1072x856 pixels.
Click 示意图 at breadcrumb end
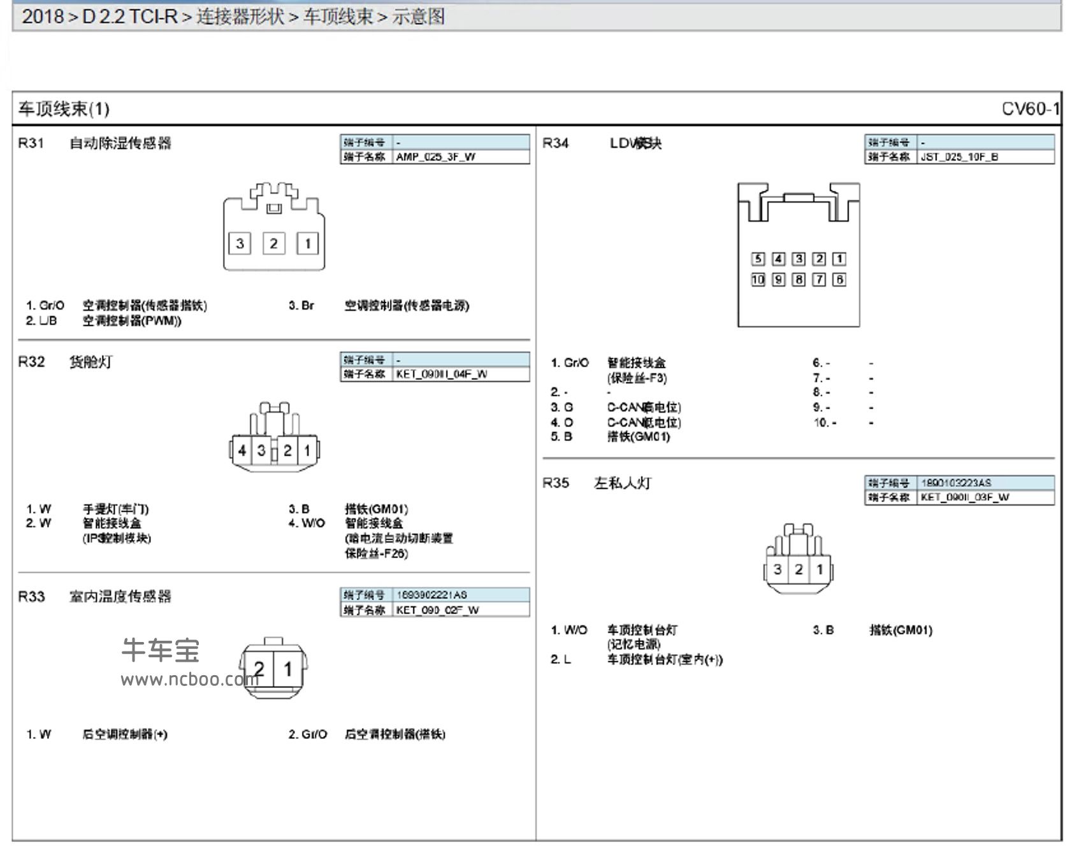418,16
